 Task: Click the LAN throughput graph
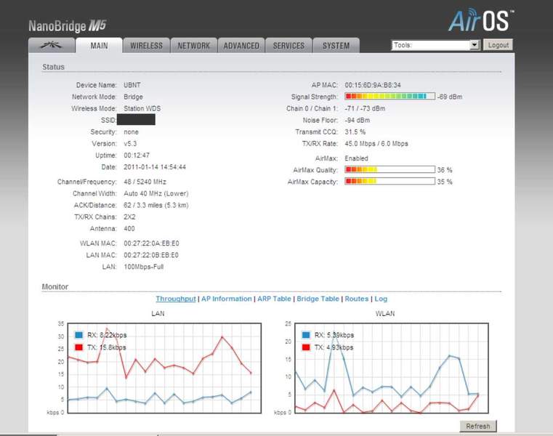[164, 368]
